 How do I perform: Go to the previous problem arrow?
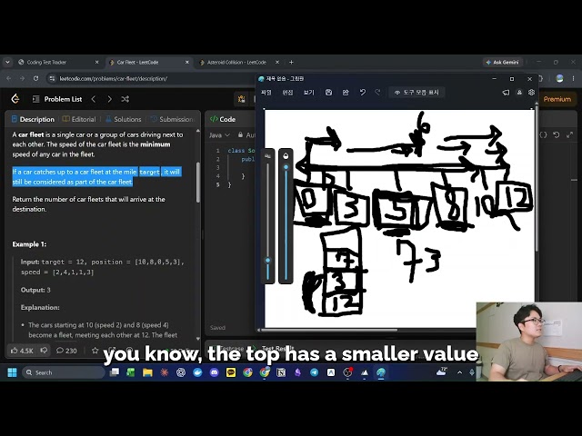[x=94, y=99]
